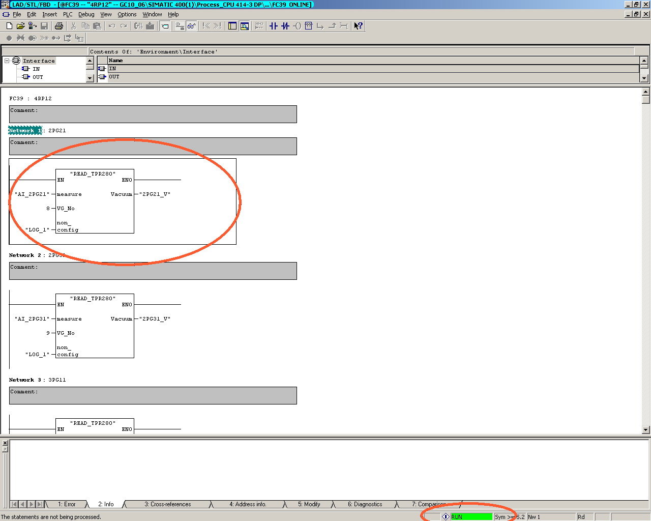
Task: Select the "AI_2PG31" operand
Action: click(x=32, y=319)
